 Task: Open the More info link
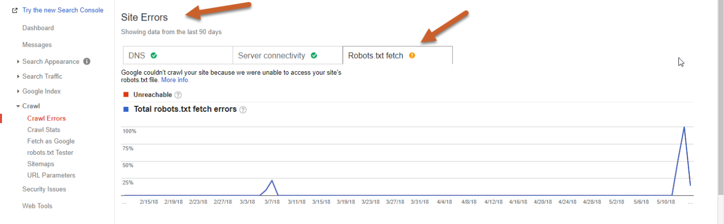pyautogui.click(x=175, y=80)
